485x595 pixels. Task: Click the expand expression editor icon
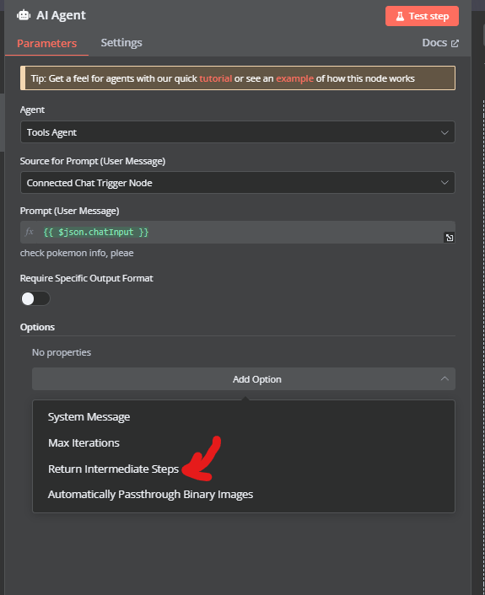pyautogui.click(x=450, y=238)
